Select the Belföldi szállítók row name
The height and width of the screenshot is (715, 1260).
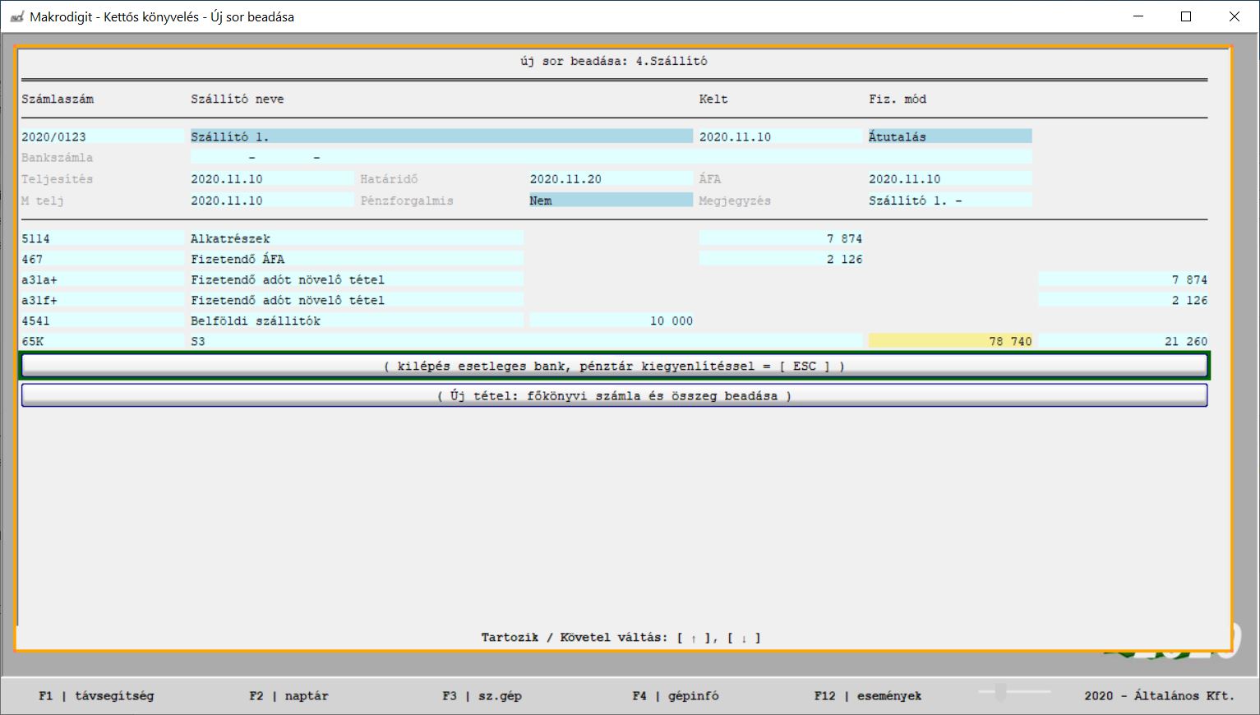(x=357, y=321)
